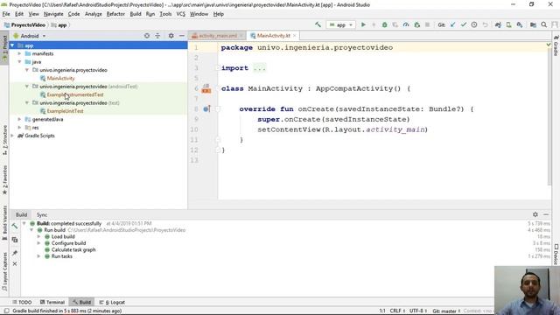Viewport: 560px width, 315px height.
Task: Start debugging with the green bug icon
Action: click(x=384, y=24)
